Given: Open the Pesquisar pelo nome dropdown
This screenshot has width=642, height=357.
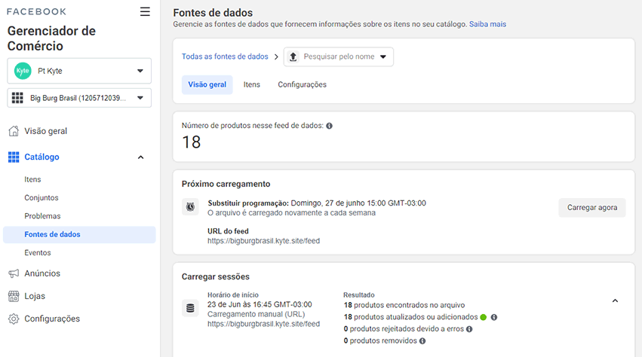Looking at the screenshot, I should pyautogui.click(x=339, y=56).
